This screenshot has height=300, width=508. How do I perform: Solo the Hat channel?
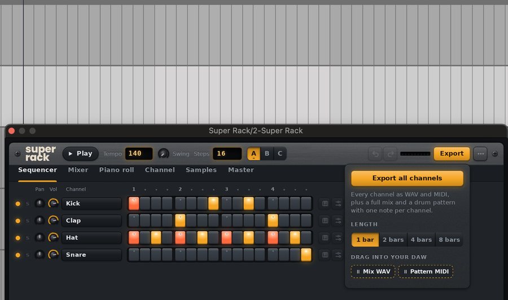click(28, 238)
